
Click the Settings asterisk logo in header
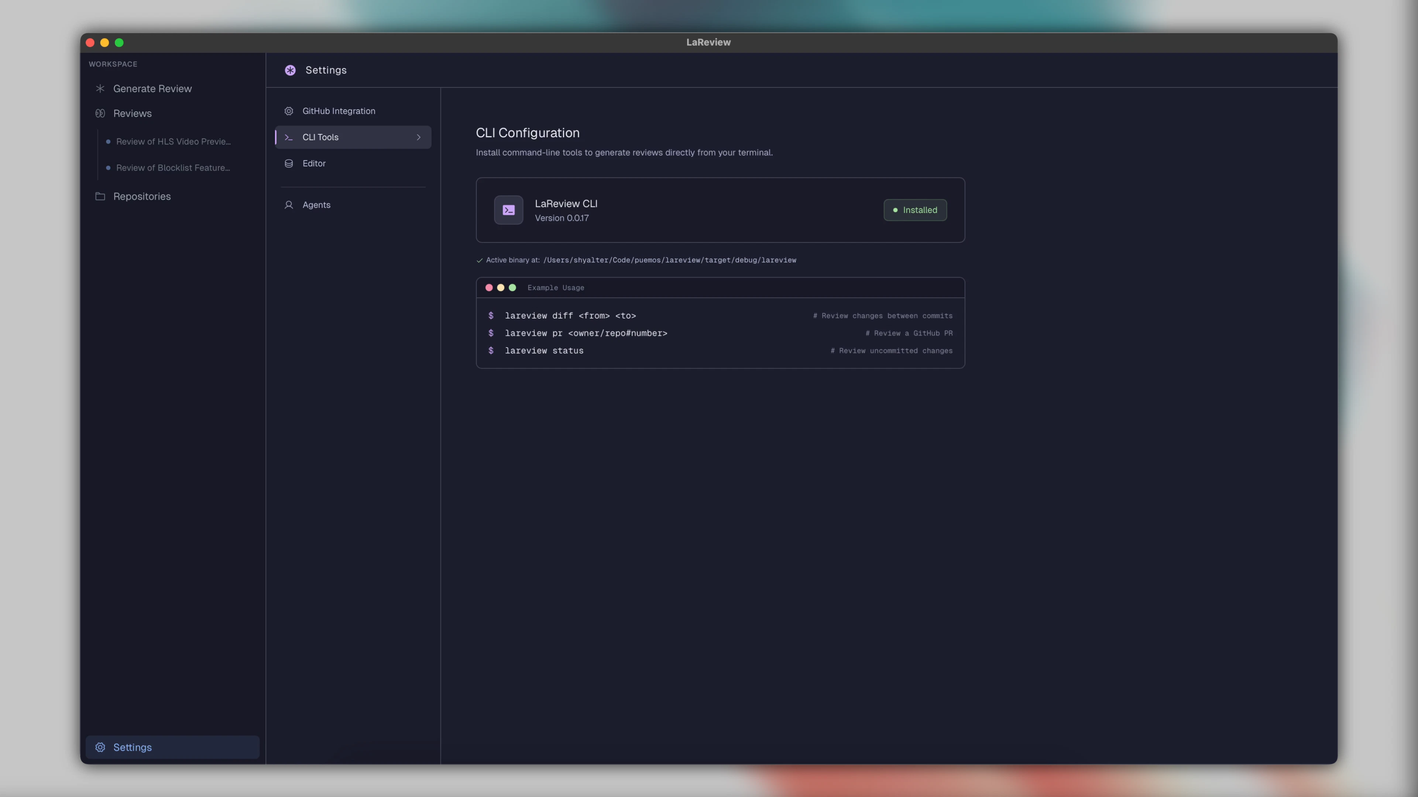pyautogui.click(x=290, y=70)
